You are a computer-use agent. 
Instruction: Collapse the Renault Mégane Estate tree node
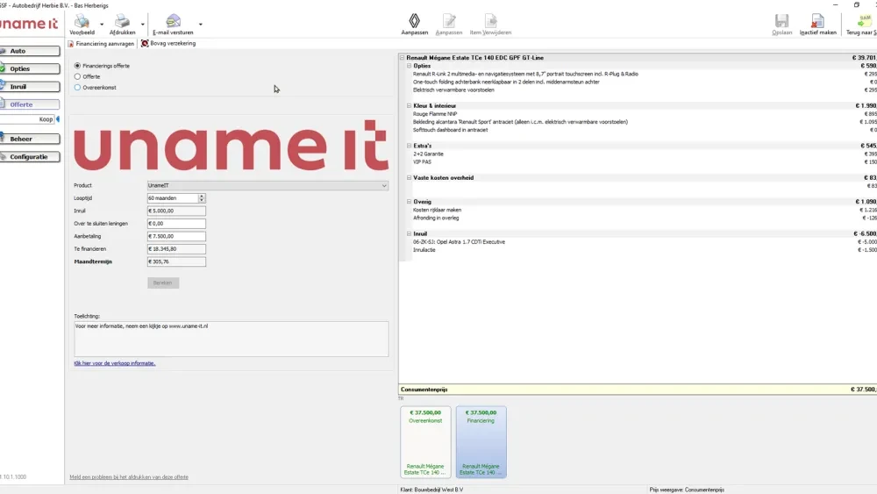click(402, 58)
